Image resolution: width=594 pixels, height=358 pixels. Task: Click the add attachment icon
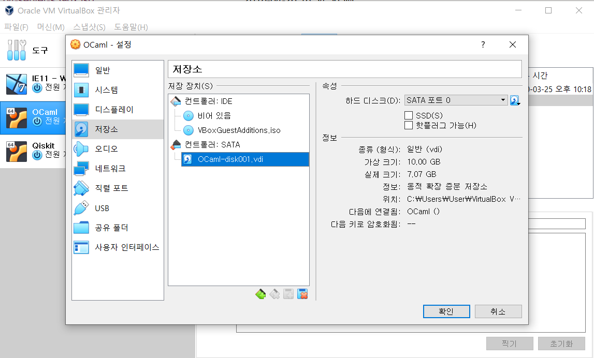288,294
